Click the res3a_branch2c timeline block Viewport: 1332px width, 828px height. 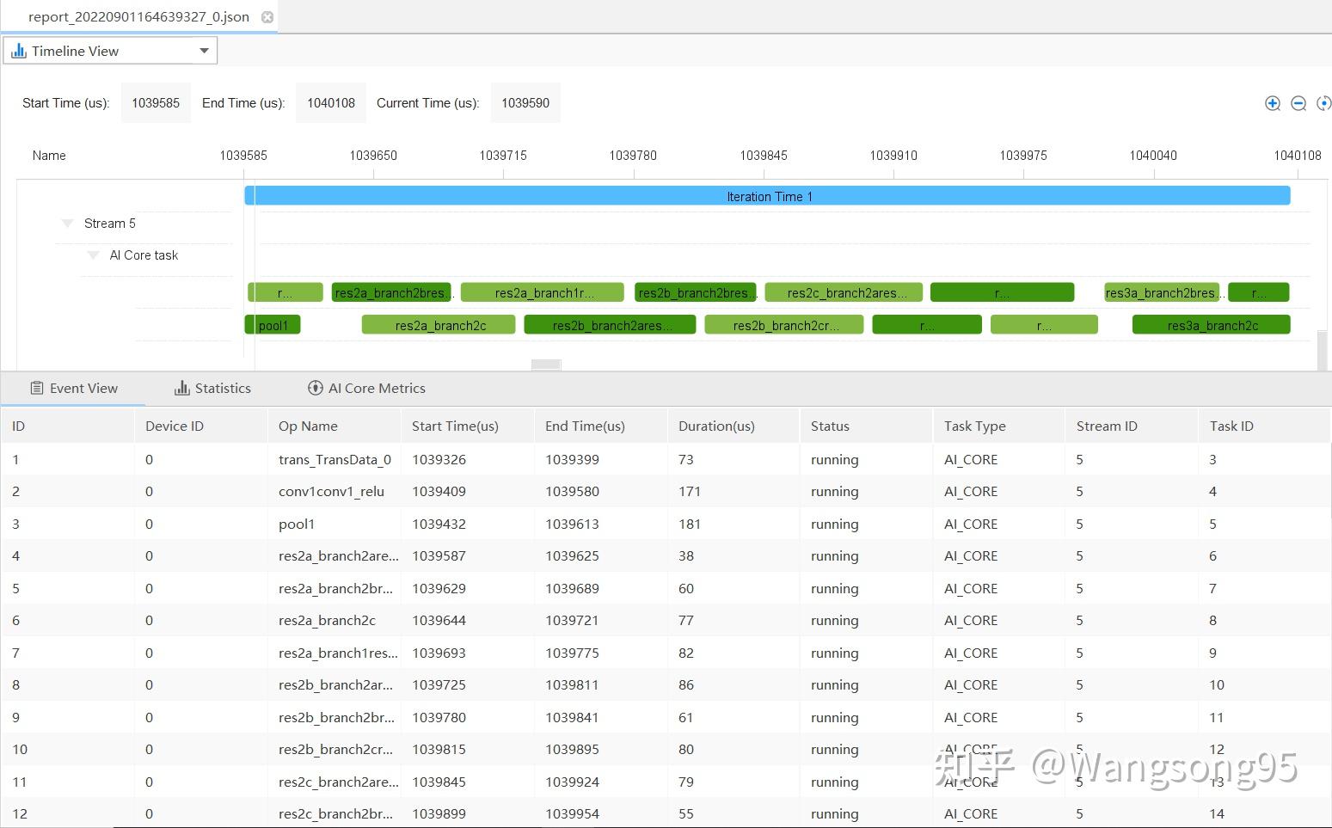coord(1212,325)
